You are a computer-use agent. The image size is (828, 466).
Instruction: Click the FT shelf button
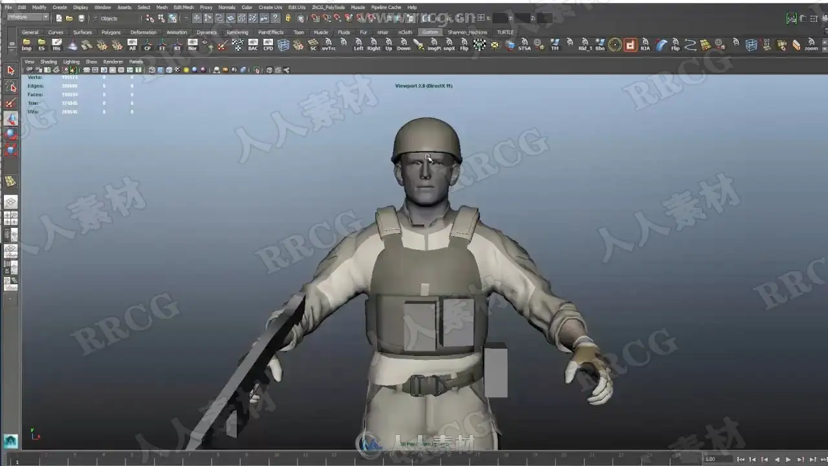click(x=162, y=45)
